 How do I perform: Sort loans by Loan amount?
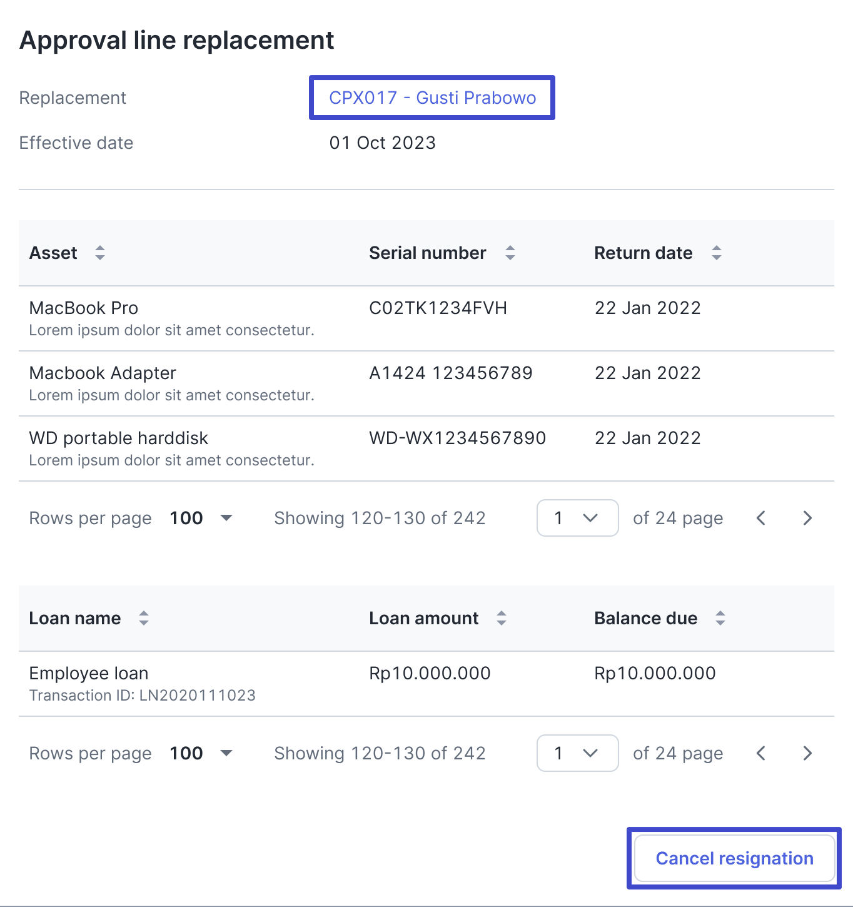point(501,618)
